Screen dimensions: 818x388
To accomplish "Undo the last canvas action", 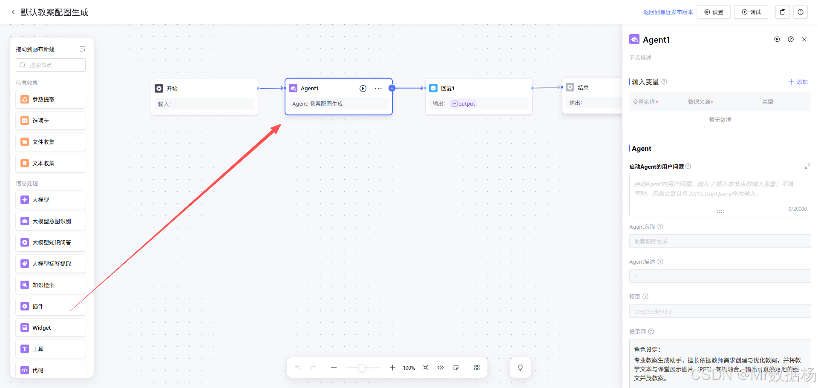I will click(x=297, y=368).
